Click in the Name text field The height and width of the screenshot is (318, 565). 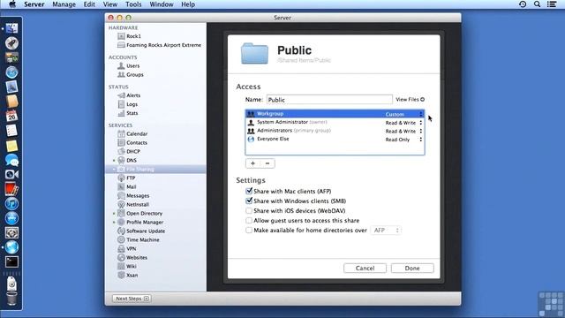[x=329, y=100]
